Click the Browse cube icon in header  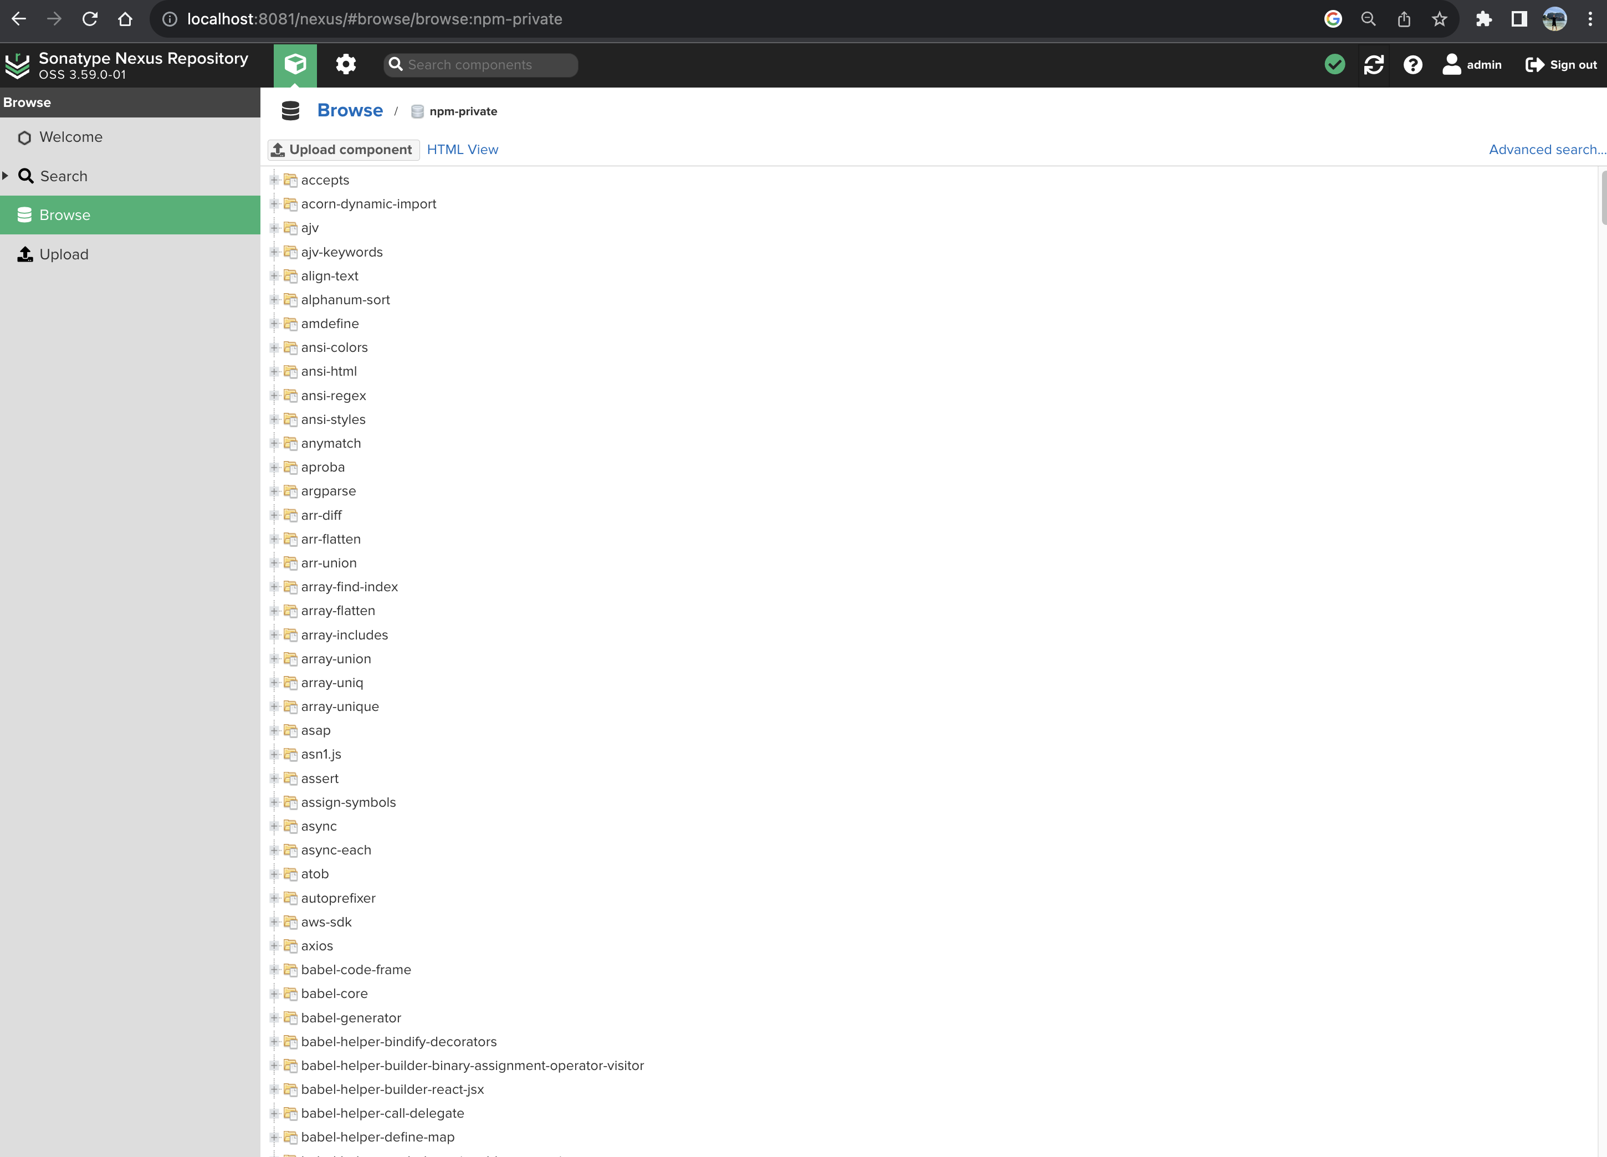[x=295, y=64]
